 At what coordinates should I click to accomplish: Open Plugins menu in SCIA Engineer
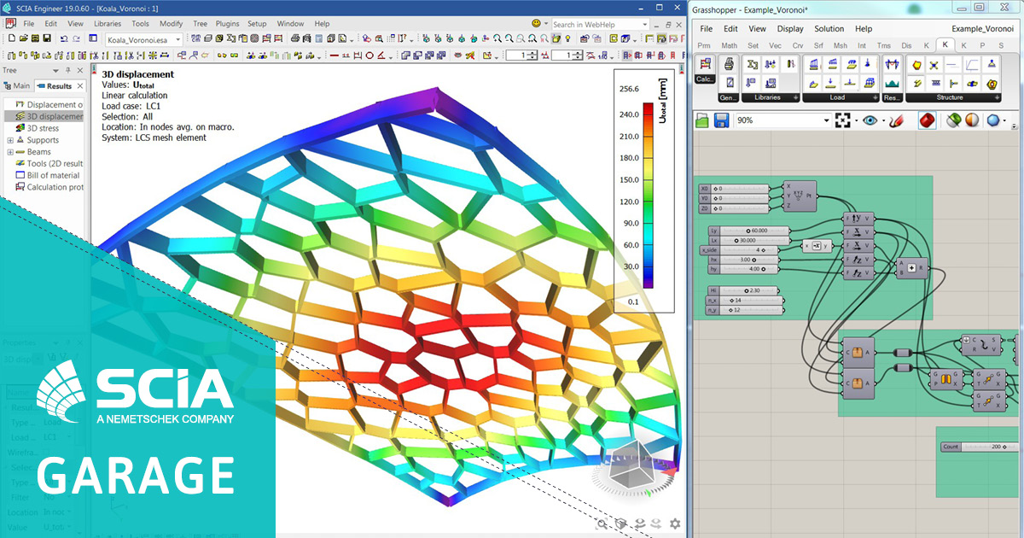click(x=228, y=24)
